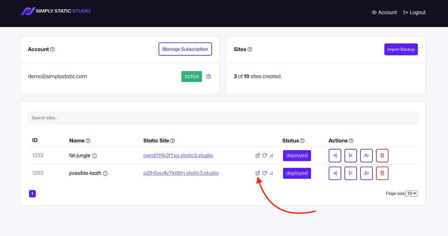Click help icon beside active status badge
448x236 pixels.
click(x=209, y=77)
